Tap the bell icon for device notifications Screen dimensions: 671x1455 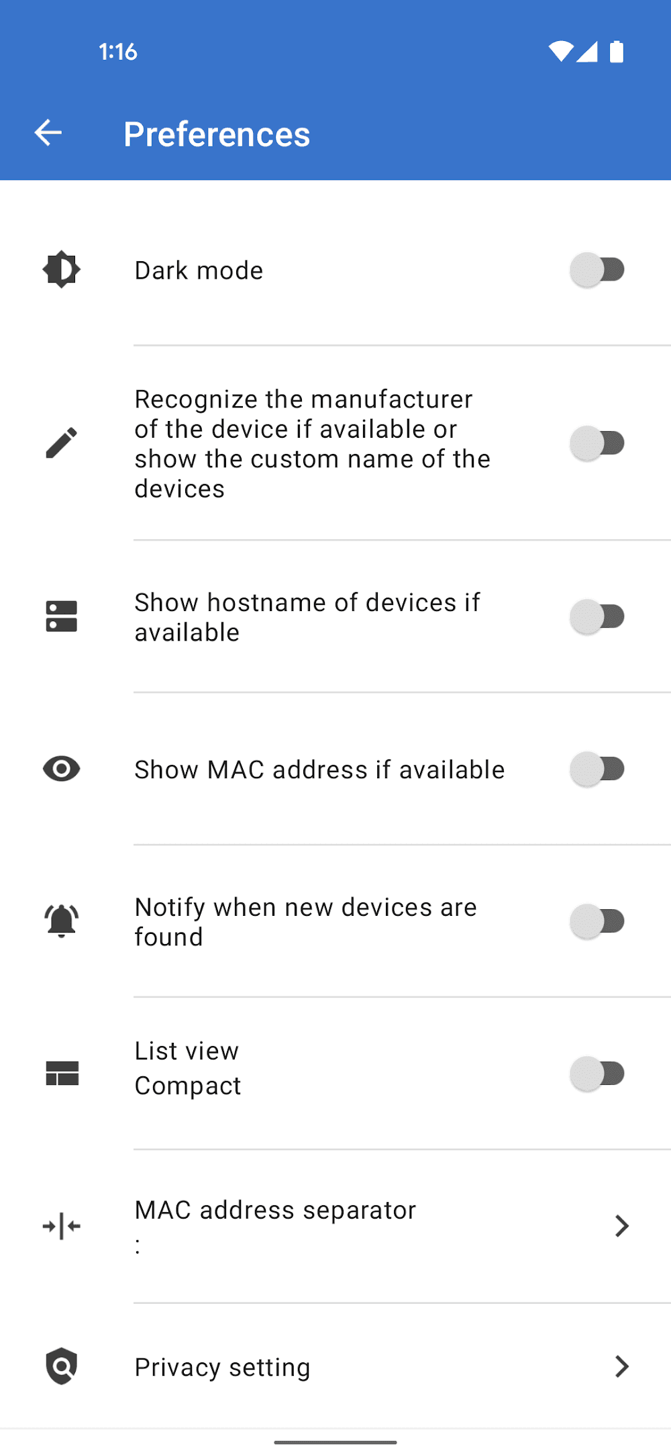click(x=62, y=921)
